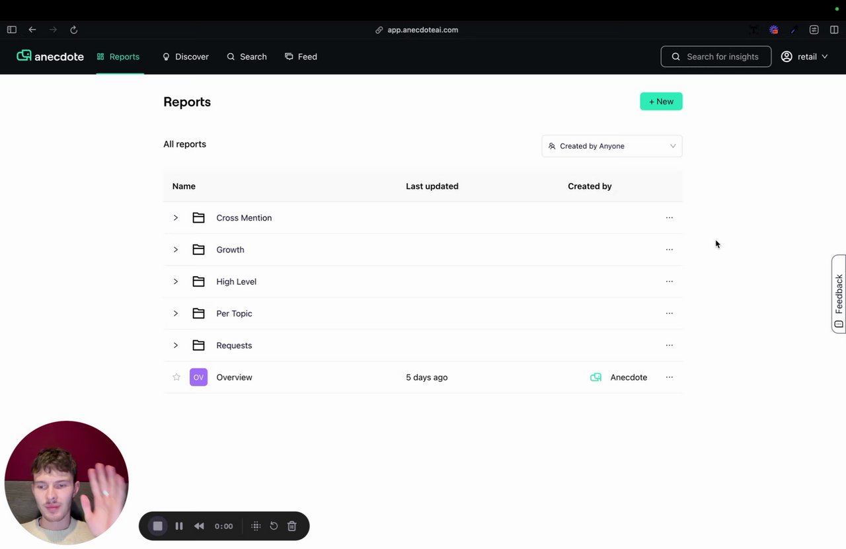The image size is (846, 549).
Task: Click the webcam bubble thumbnail
Action: click(67, 483)
